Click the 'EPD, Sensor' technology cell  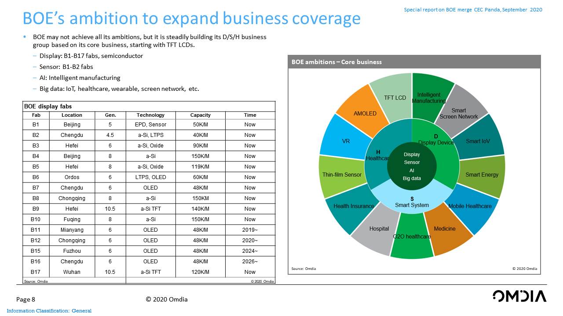(150, 125)
